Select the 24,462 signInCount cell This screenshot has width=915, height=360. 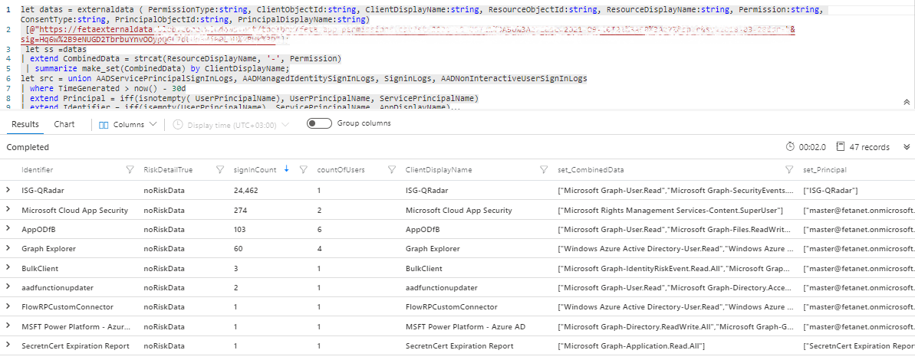[246, 190]
